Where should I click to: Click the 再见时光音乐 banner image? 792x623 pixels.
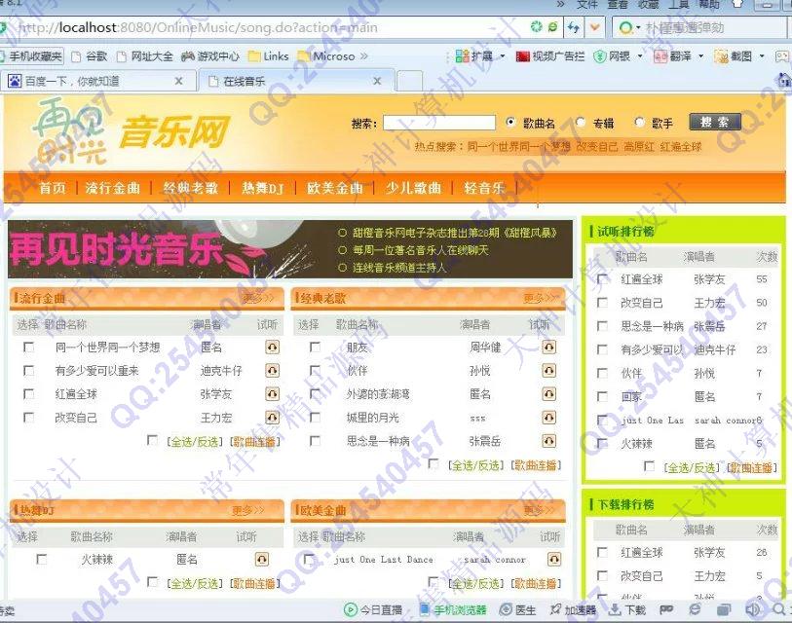click(x=290, y=249)
